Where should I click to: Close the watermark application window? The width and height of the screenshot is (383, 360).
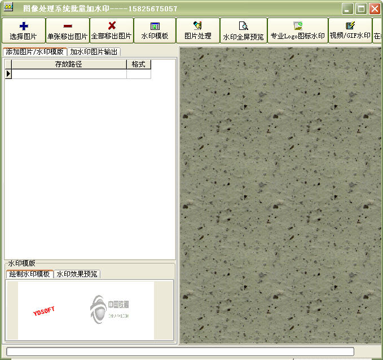tap(375, 9)
